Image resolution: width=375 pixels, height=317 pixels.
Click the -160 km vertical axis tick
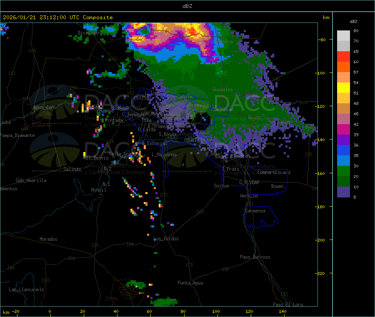coord(320,173)
